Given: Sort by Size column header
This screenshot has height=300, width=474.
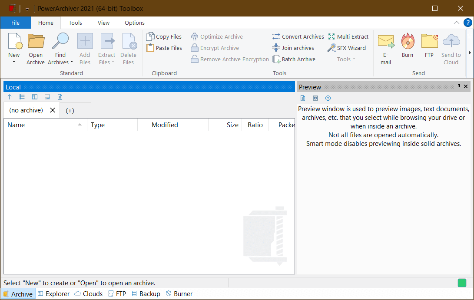Looking at the screenshot, I should (x=225, y=125).
